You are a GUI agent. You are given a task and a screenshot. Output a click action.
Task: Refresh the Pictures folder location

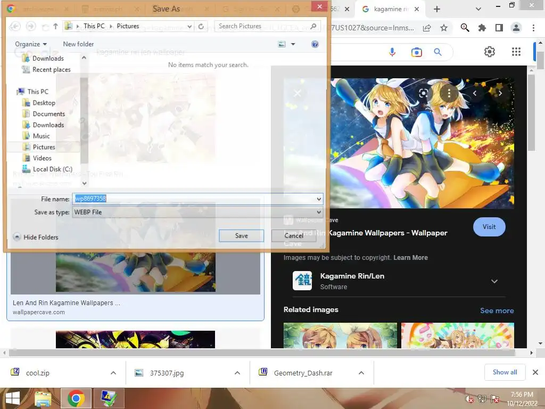[201, 26]
